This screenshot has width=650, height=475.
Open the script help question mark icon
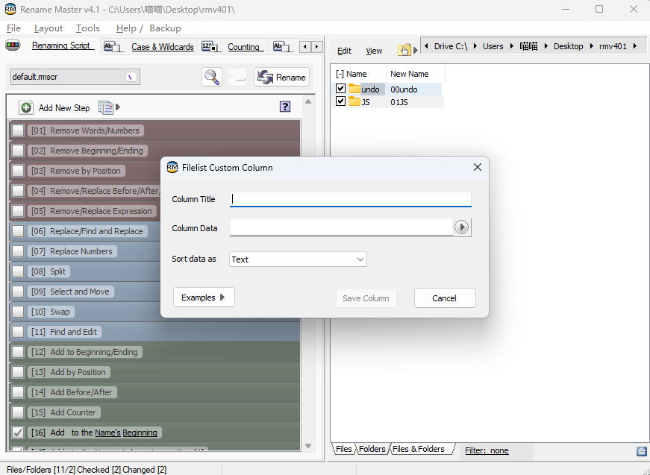[x=285, y=107]
